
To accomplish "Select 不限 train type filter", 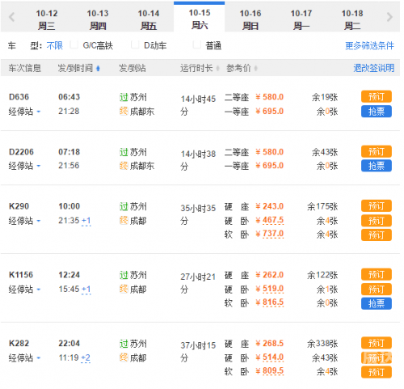I will pos(54,45).
